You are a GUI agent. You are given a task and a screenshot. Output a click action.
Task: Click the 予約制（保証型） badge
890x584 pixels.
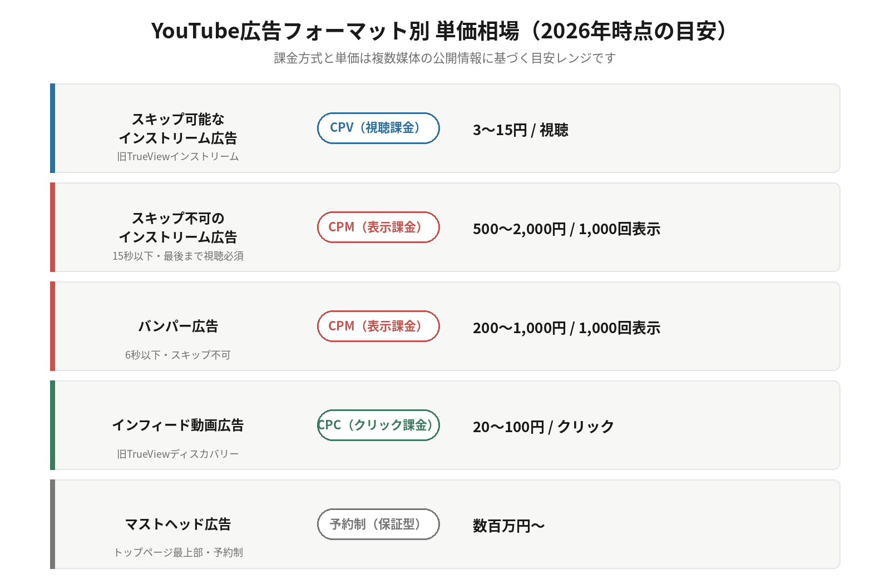(378, 524)
